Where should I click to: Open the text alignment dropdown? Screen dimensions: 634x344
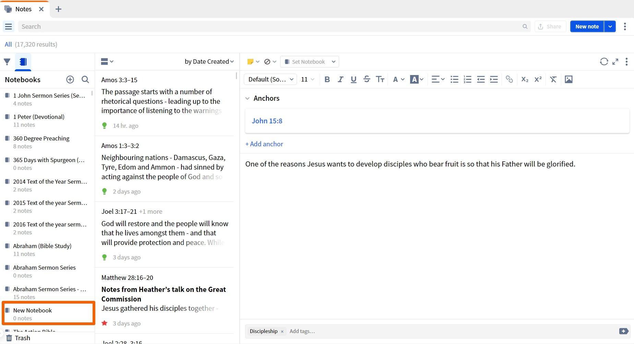point(438,79)
